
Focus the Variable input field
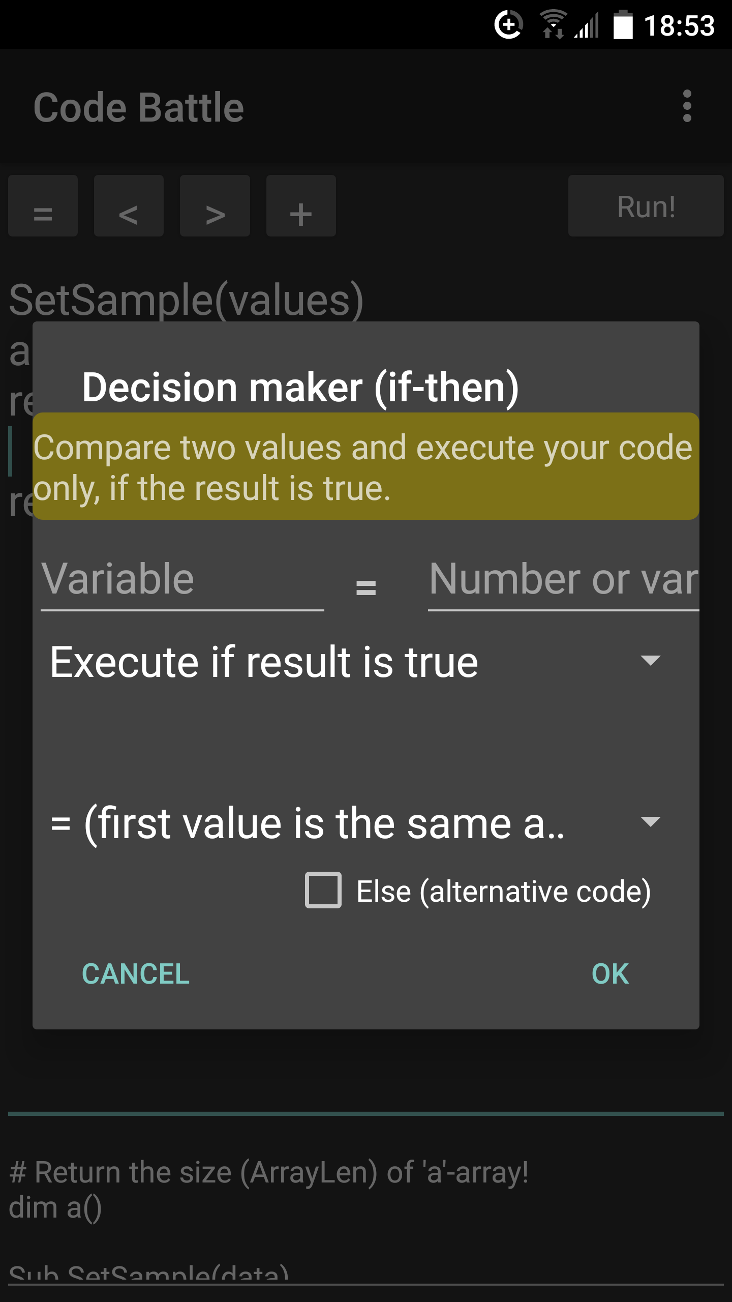point(182,580)
